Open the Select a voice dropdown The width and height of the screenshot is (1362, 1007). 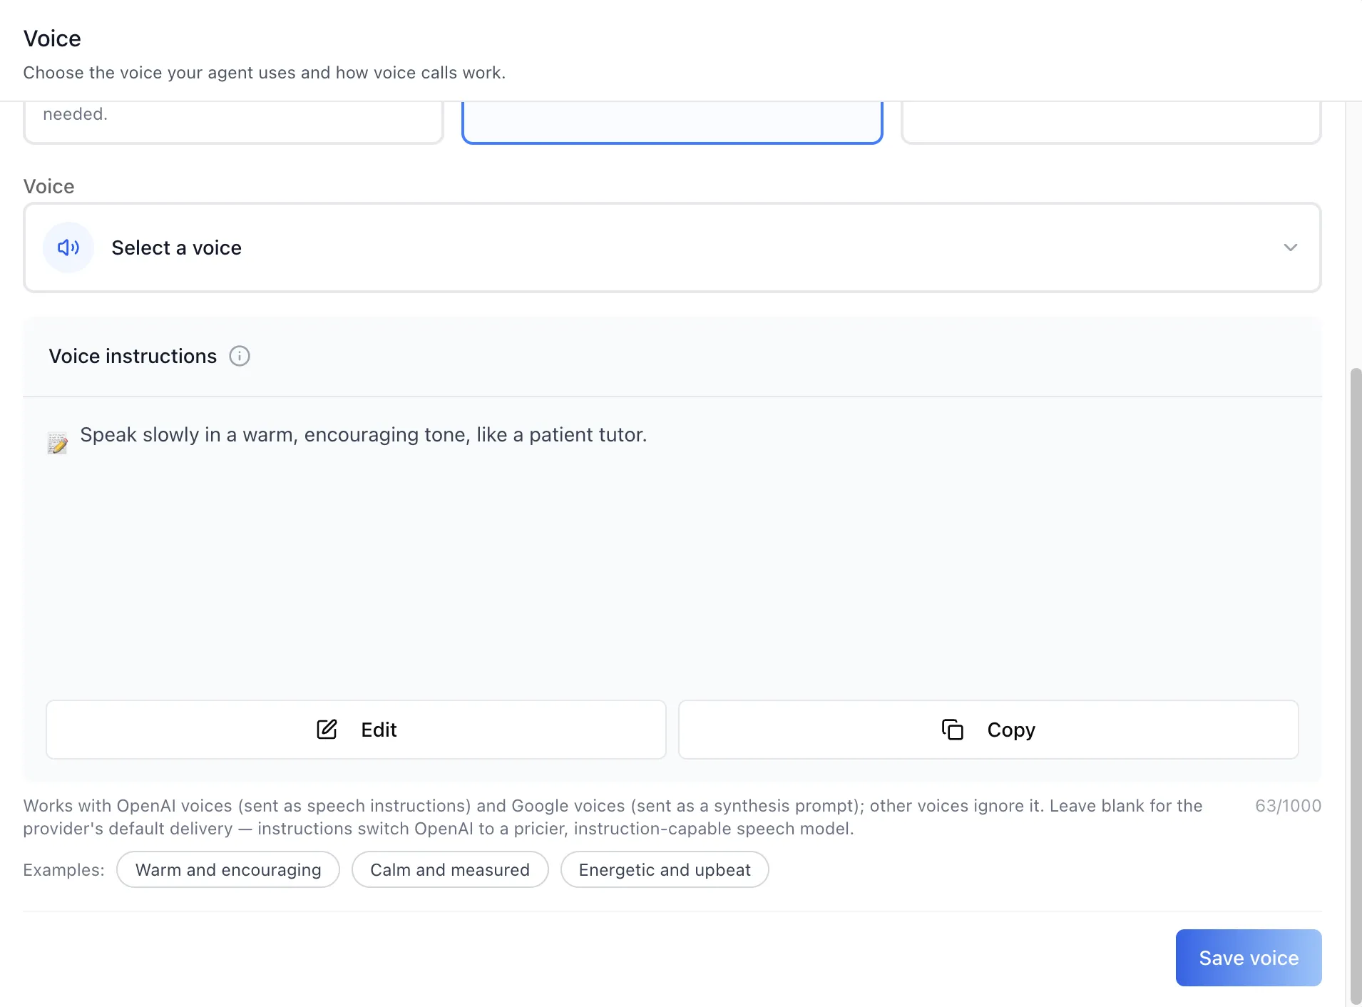[672, 247]
